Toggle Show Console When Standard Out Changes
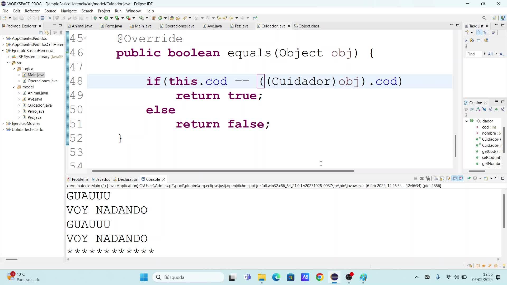The width and height of the screenshot is (507, 285). (x=454, y=179)
